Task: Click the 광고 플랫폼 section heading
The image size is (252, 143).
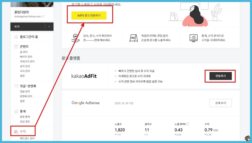Action: [x=71, y=58]
